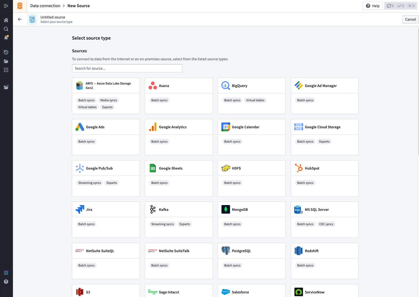Screen dimensions: 419x297
Task: Click the Cancel button
Action: pyautogui.click(x=410, y=19)
